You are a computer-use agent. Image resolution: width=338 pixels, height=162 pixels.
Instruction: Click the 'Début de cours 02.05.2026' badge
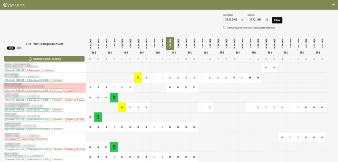click(38, 80)
